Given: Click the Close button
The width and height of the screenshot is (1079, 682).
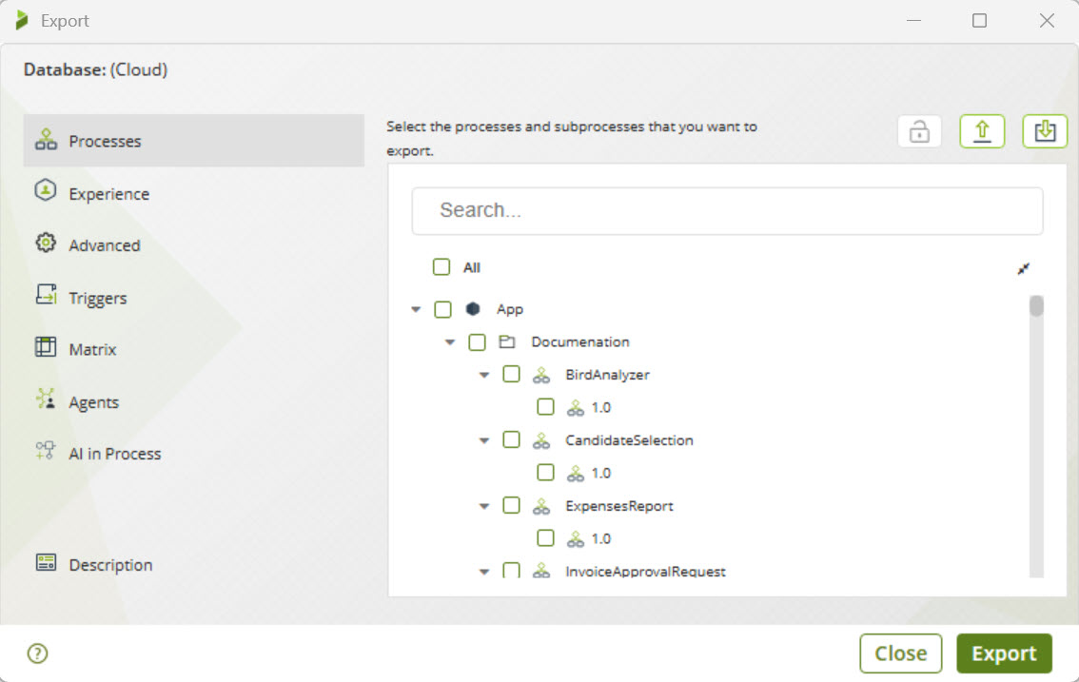Looking at the screenshot, I should (900, 653).
